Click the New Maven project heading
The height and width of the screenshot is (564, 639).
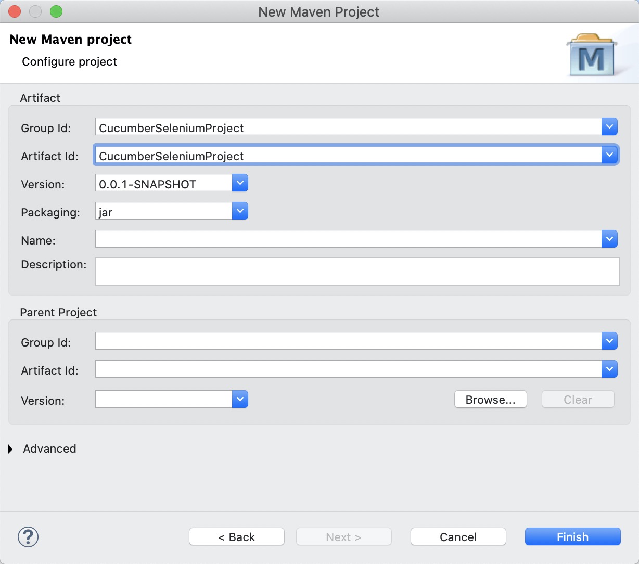point(71,40)
